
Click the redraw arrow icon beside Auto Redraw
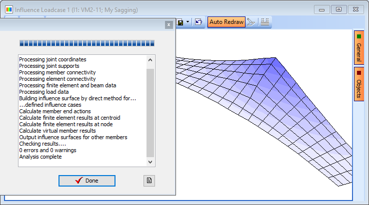[251, 22]
